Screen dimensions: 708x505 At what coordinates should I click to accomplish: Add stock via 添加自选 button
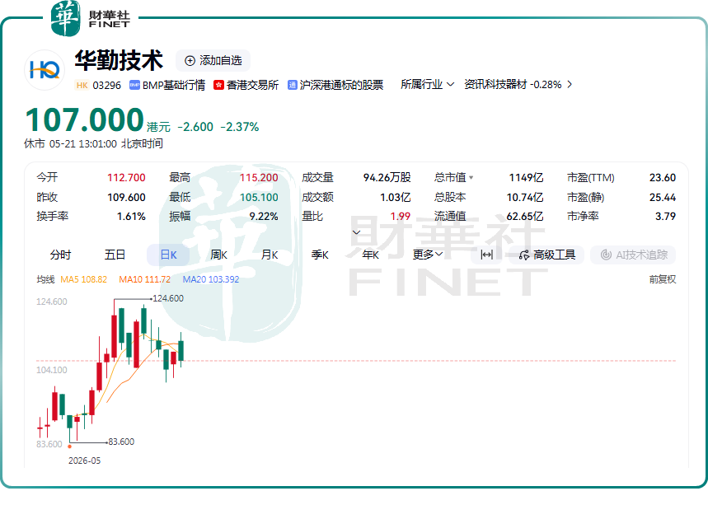[x=213, y=60]
